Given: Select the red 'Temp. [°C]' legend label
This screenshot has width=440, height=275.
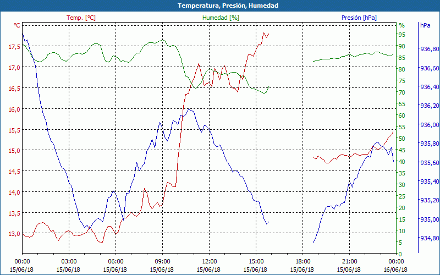Looking at the screenshot, I should (81, 18).
